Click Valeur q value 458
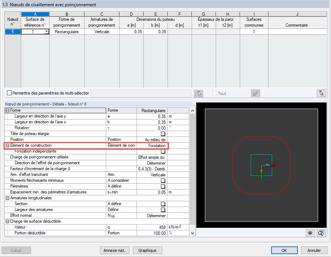331x257 pixels. coord(152,227)
